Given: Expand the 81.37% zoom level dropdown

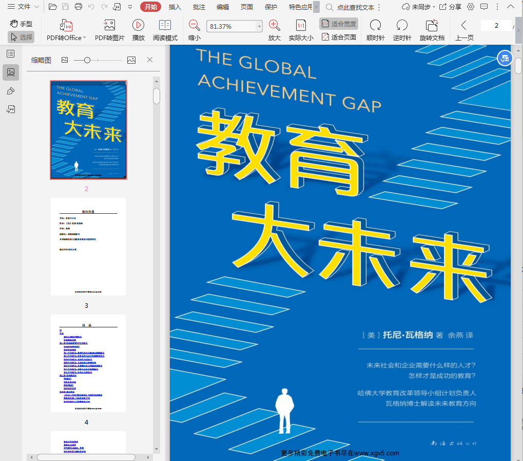Looking at the screenshot, I should [x=259, y=26].
